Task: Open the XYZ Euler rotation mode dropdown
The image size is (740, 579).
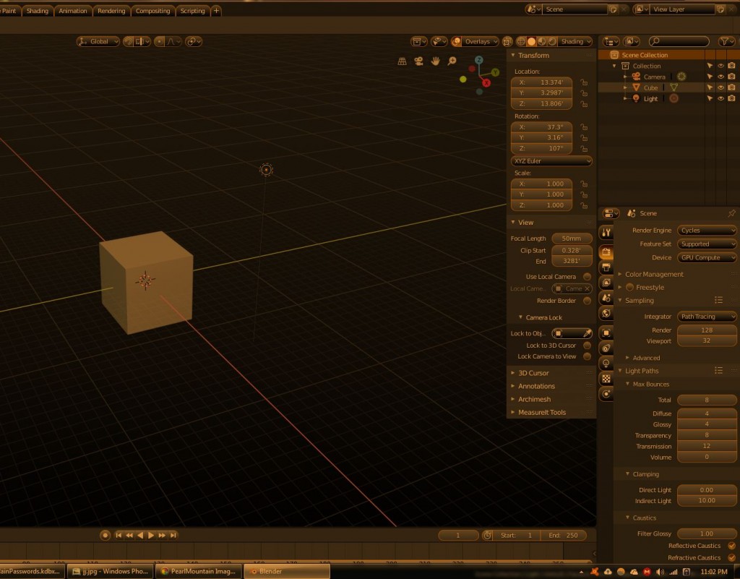Action: (x=551, y=160)
